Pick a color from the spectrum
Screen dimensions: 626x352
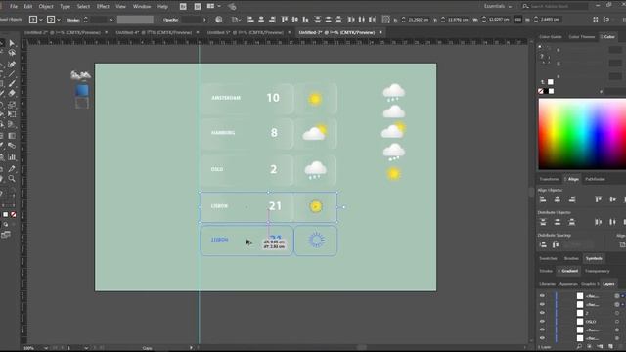tap(582, 134)
